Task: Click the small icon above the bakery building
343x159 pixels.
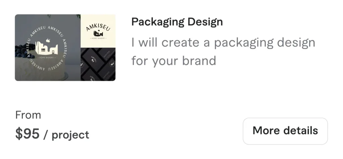Action: click(48, 40)
